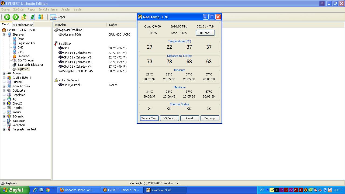This screenshot has width=345, height=194.
Task: Click the green Back arrow toolbar icon
Action: pyautogui.click(x=7, y=17)
